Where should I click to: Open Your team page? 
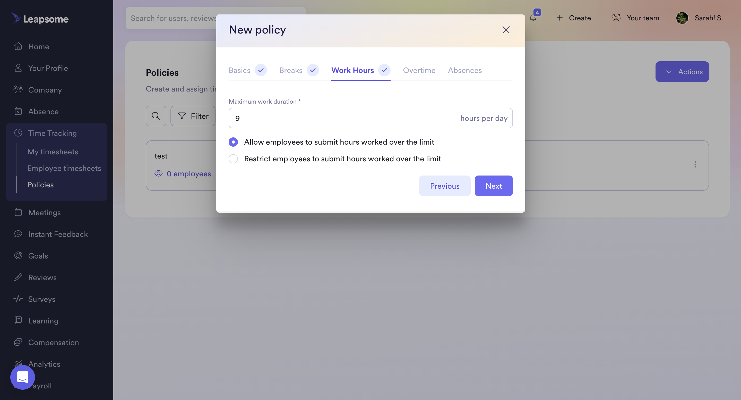tap(635, 18)
